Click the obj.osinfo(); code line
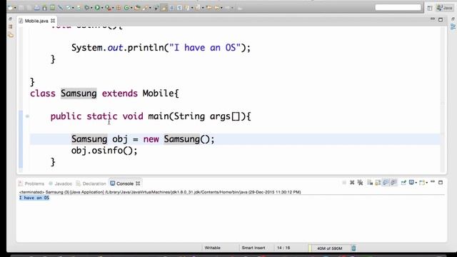Viewport: 457px width, 257px height. click(104, 151)
